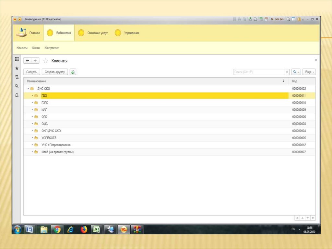Open Print preview icon in title bar
Image resolution: width=332 pixels, height=249 pixels.
point(244,19)
